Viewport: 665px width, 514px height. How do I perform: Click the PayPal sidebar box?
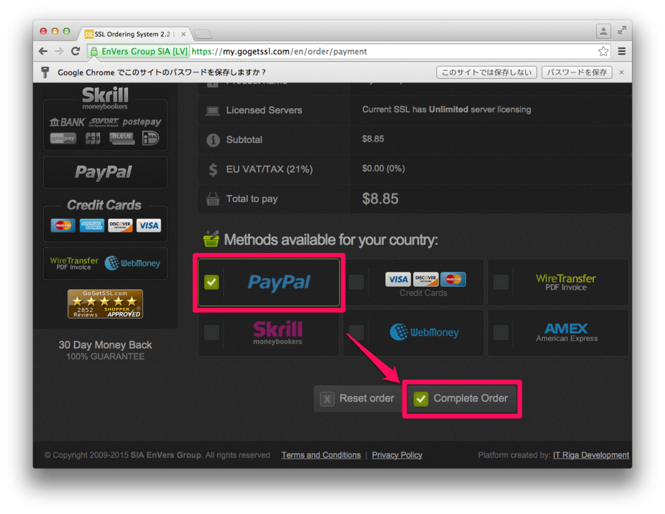tap(105, 172)
